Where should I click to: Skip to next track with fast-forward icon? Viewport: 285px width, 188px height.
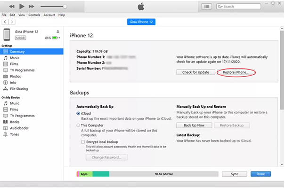click(x=32, y=7)
